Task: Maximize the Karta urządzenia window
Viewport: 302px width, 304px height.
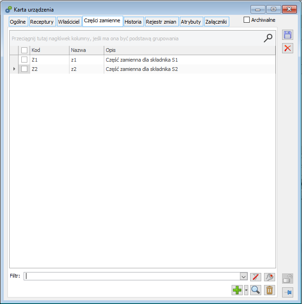Action: point(273,9)
